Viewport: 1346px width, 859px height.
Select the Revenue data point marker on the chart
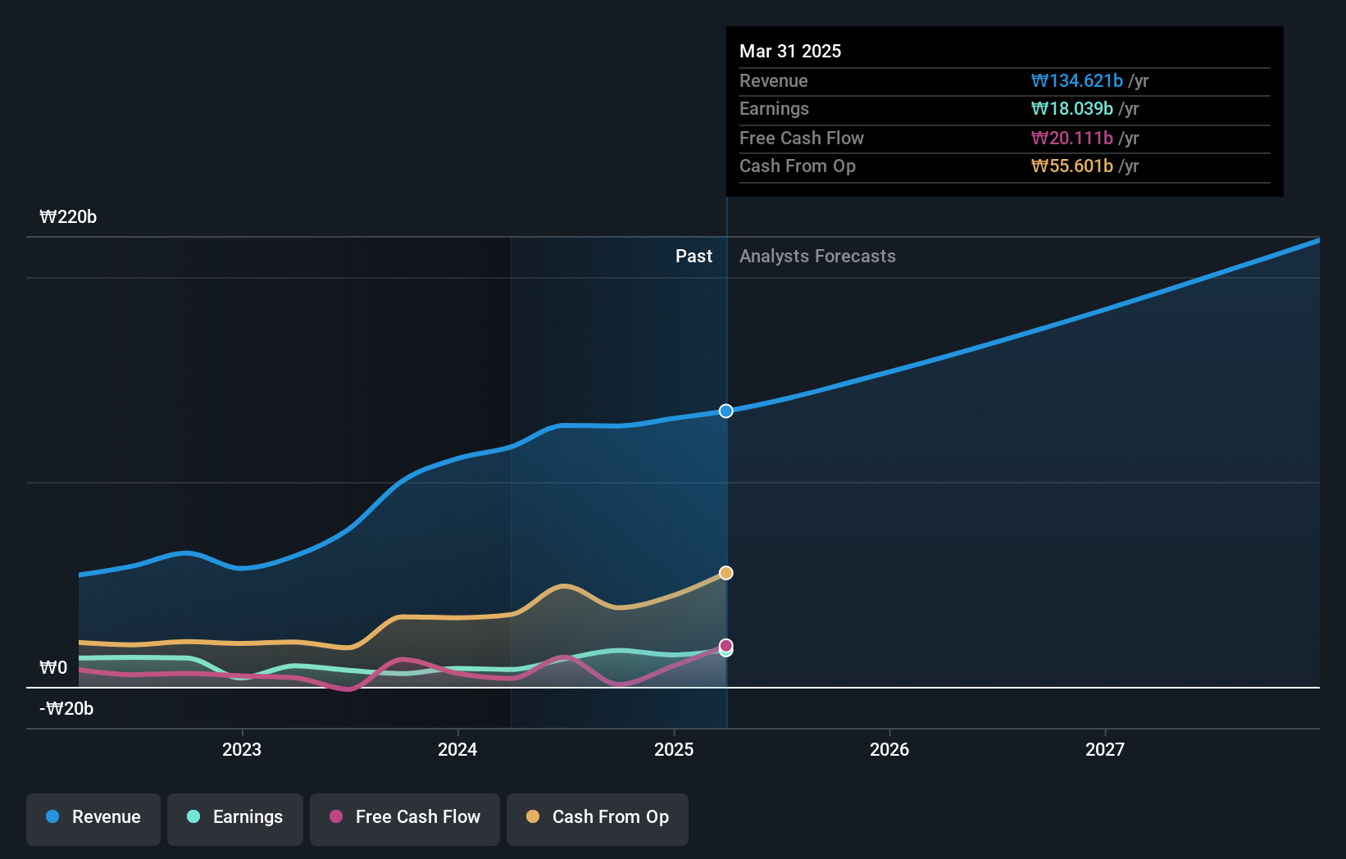point(725,411)
